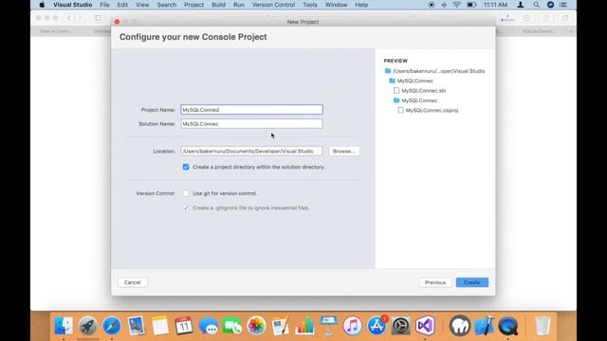Click the user account icon in menu bar
607x341 pixels.
tap(521, 5)
